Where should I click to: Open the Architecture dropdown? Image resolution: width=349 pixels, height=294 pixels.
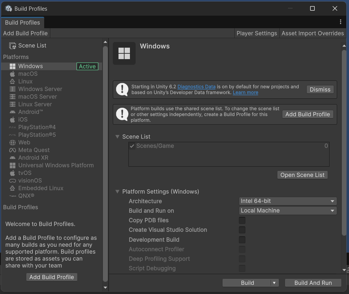(x=288, y=201)
